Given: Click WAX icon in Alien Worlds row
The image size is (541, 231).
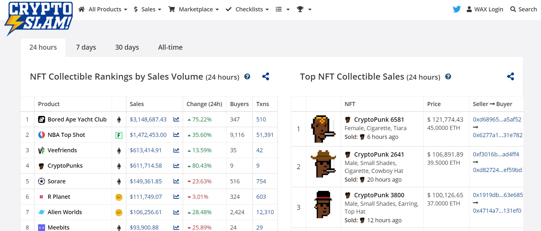Looking at the screenshot, I should pyautogui.click(x=119, y=212).
